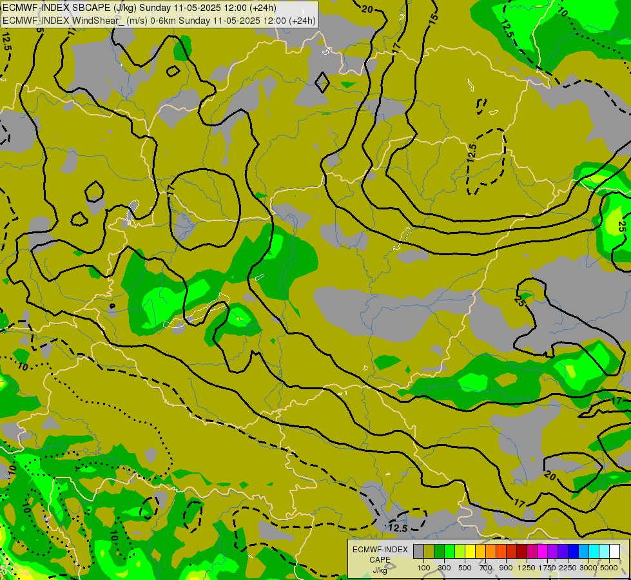631x580 pixels.
Task: Select the 2250 legend scale label
Action: 568,568
